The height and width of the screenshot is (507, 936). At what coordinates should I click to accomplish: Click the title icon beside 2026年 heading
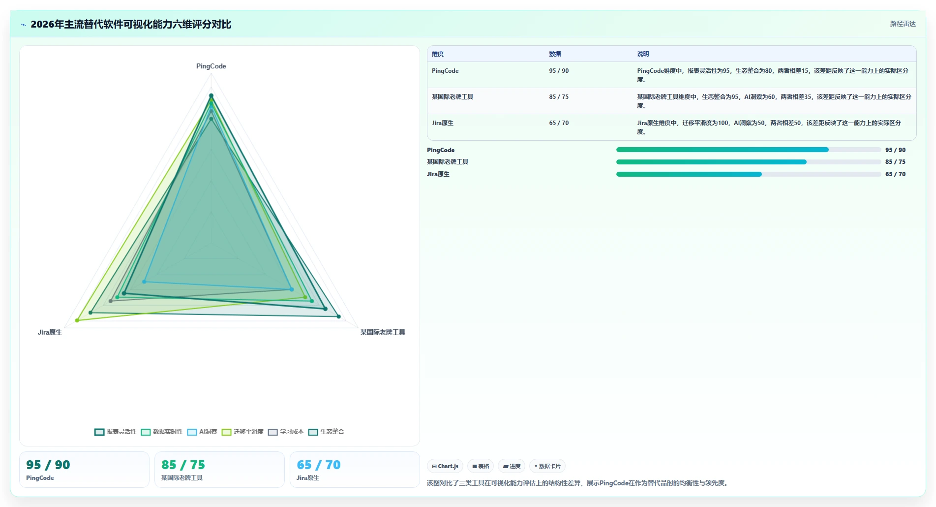click(x=23, y=25)
